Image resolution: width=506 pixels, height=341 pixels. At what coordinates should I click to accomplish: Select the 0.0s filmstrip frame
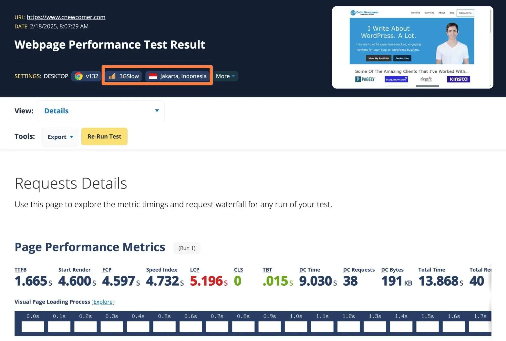click(x=33, y=327)
